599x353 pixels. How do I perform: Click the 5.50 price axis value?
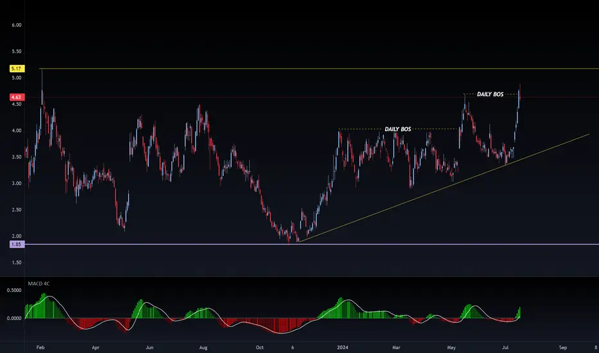coord(17,51)
